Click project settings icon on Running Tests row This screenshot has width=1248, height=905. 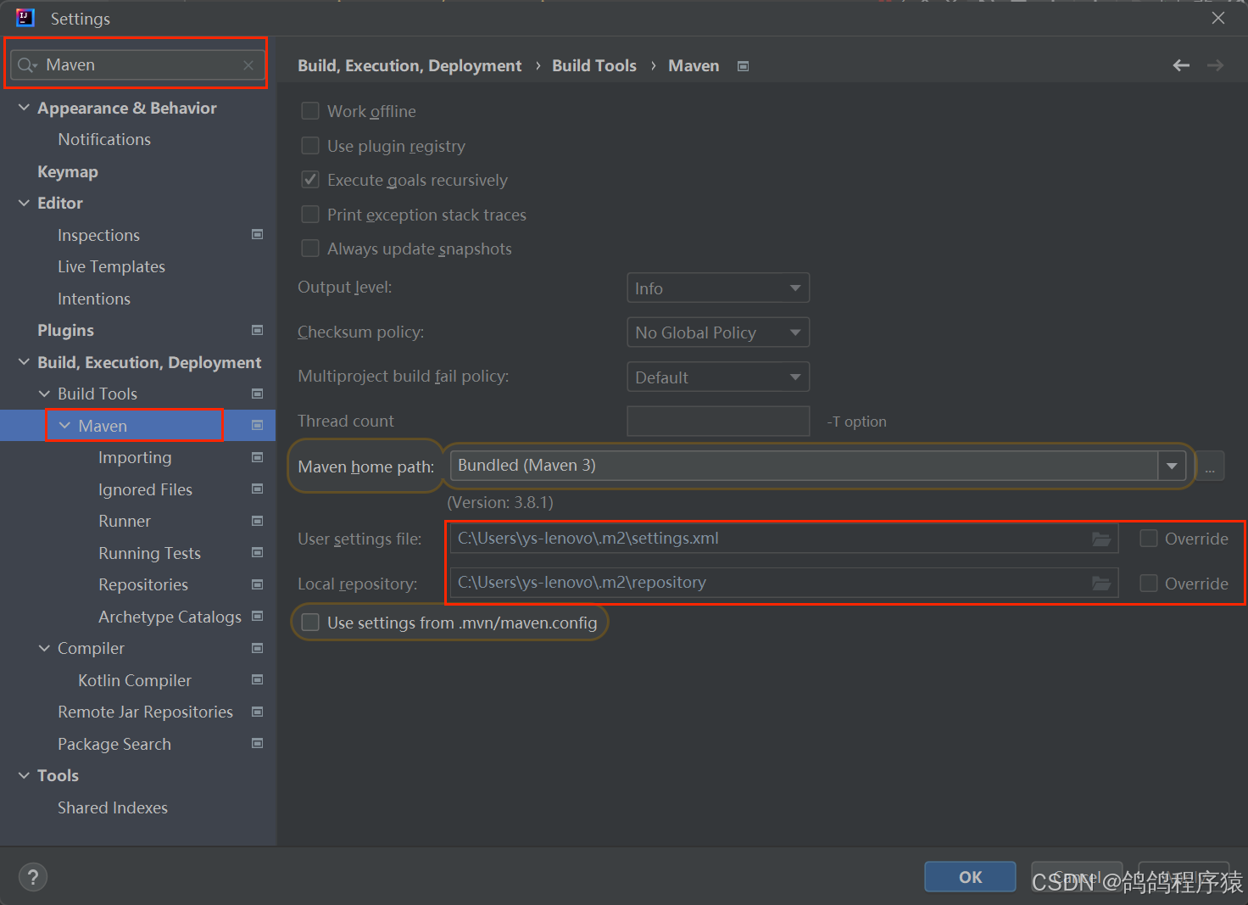[x=258, y=552]
